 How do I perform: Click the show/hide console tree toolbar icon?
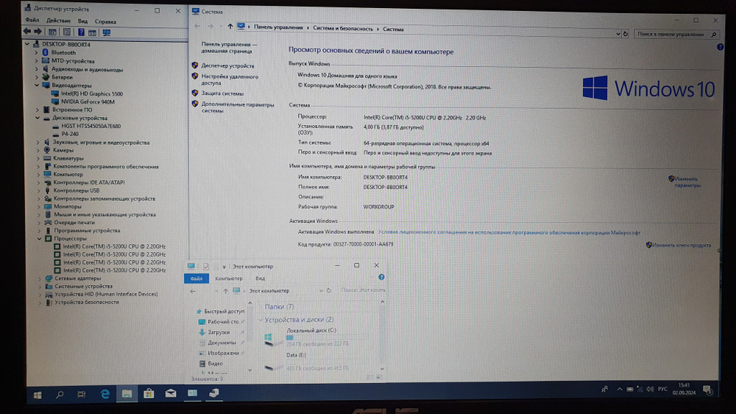(52, 32)
